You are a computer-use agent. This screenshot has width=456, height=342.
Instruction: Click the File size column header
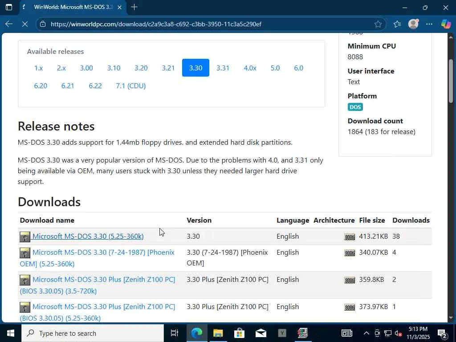tap(372, 220)
